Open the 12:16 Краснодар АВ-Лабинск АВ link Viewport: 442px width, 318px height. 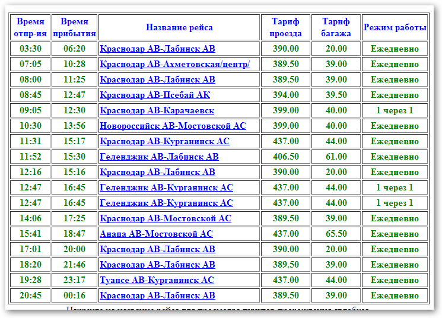(x=157, y=172)
